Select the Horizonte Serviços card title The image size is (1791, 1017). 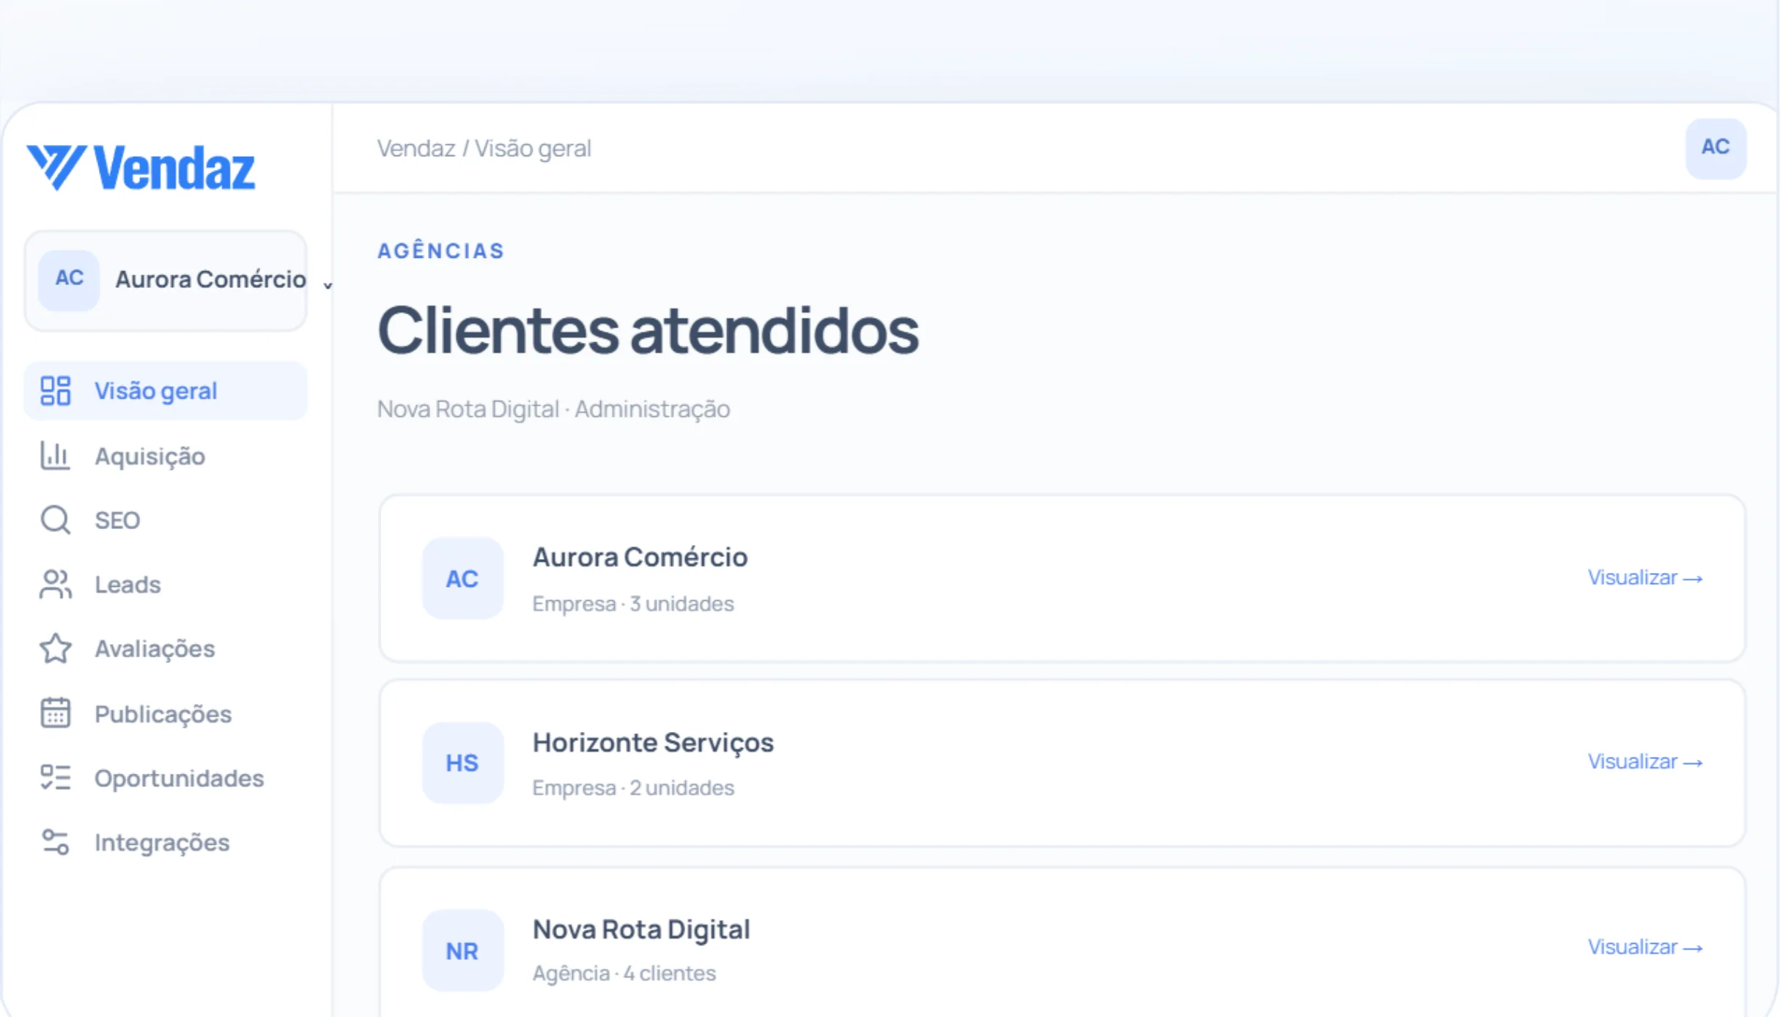point(653,742)
